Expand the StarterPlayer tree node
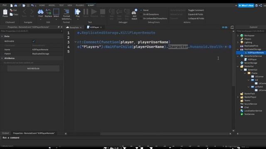 tap(238, 97)
